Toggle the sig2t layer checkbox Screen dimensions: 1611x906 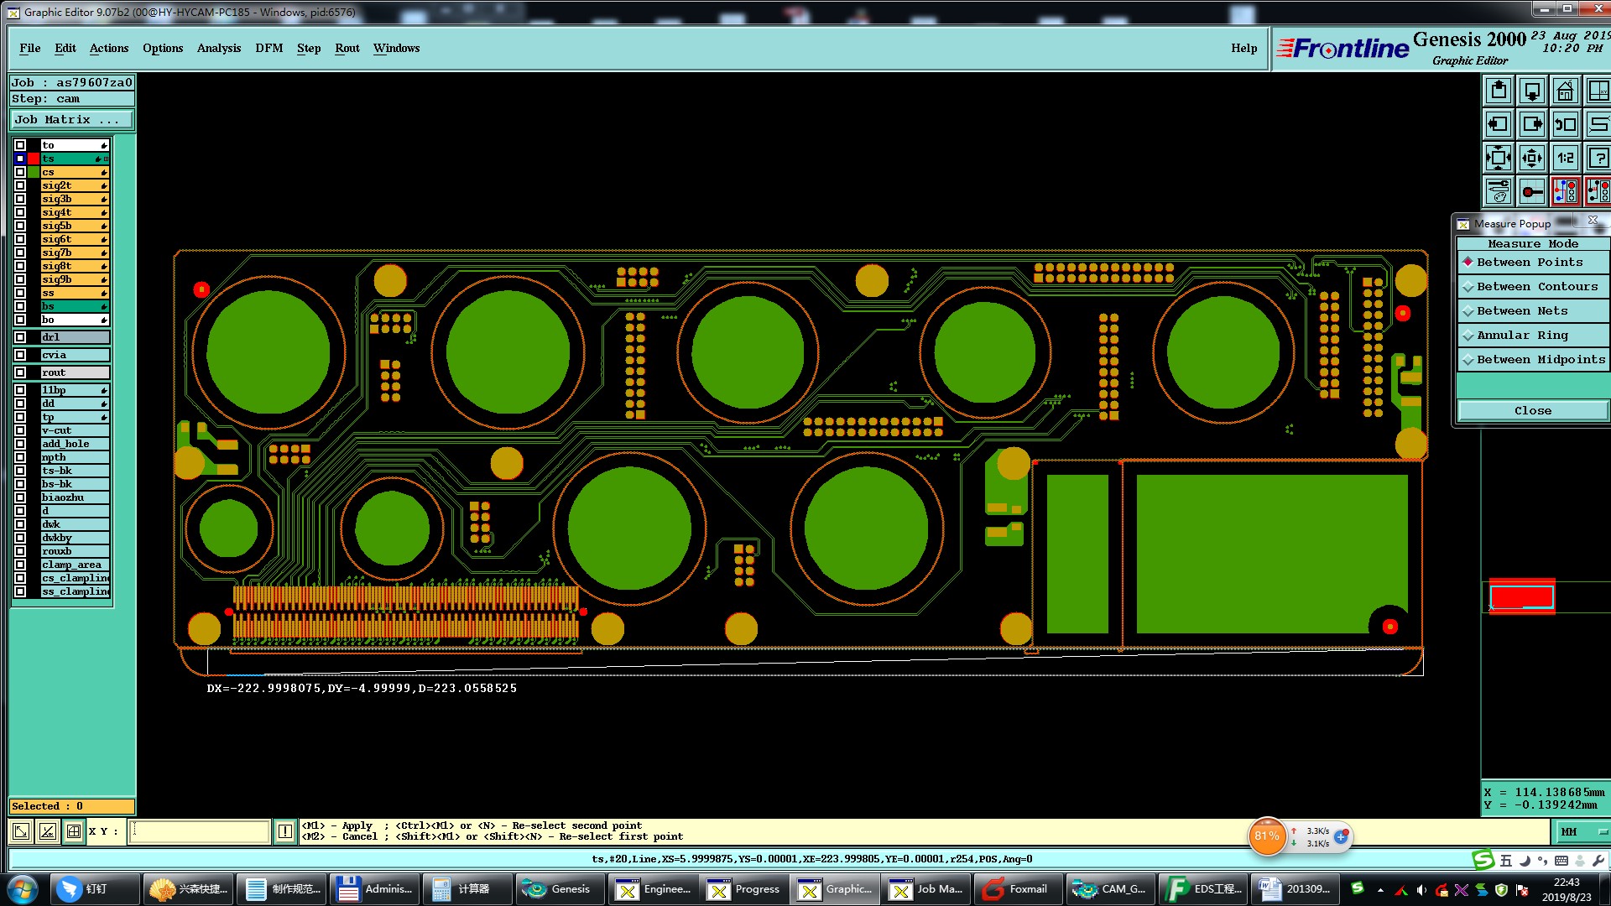coord(20,185)
